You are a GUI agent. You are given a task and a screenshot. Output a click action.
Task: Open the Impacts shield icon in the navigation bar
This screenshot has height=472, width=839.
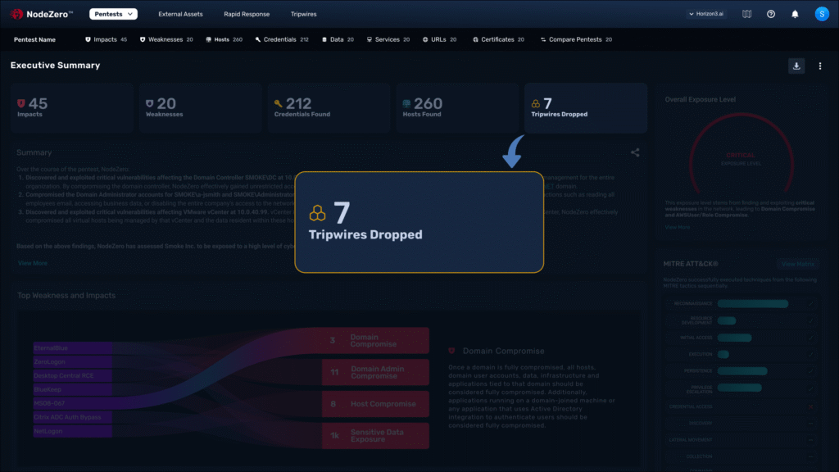coord(88,39)
